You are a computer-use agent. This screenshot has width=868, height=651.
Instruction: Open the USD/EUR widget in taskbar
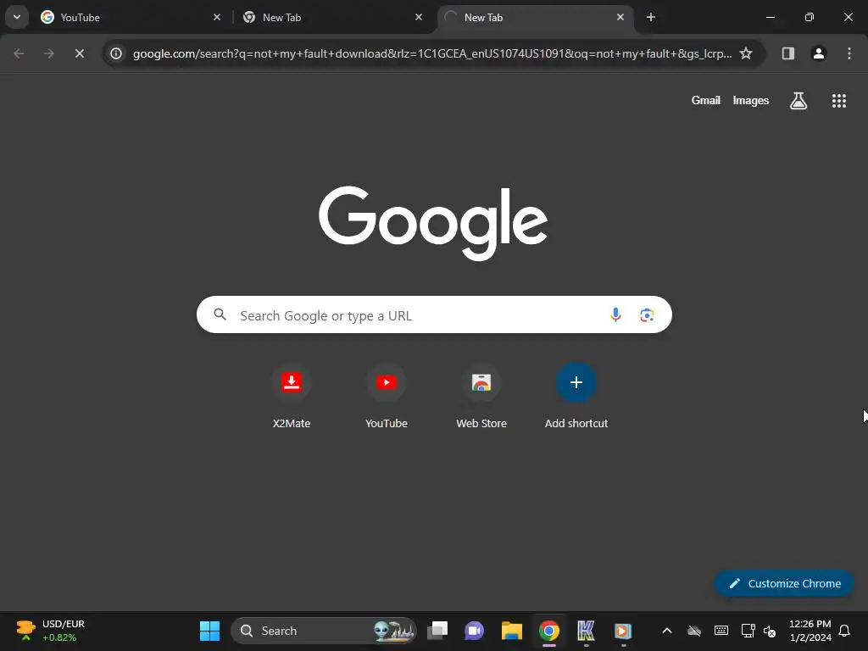pos(51,631)
